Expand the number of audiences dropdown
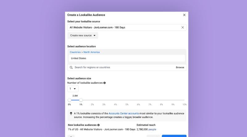The width and height of the screenshot is (247, 137). pyautogui.click(x=73, y=89)
